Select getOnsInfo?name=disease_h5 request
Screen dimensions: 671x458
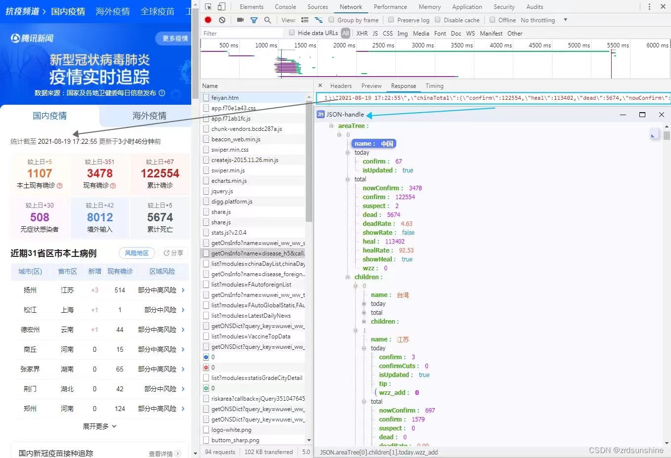tap(253, 253)
